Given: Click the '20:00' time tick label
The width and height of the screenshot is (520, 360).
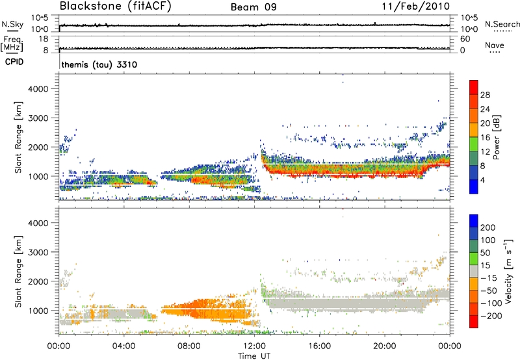Looking at the screenshot, I should click(384, 346).
